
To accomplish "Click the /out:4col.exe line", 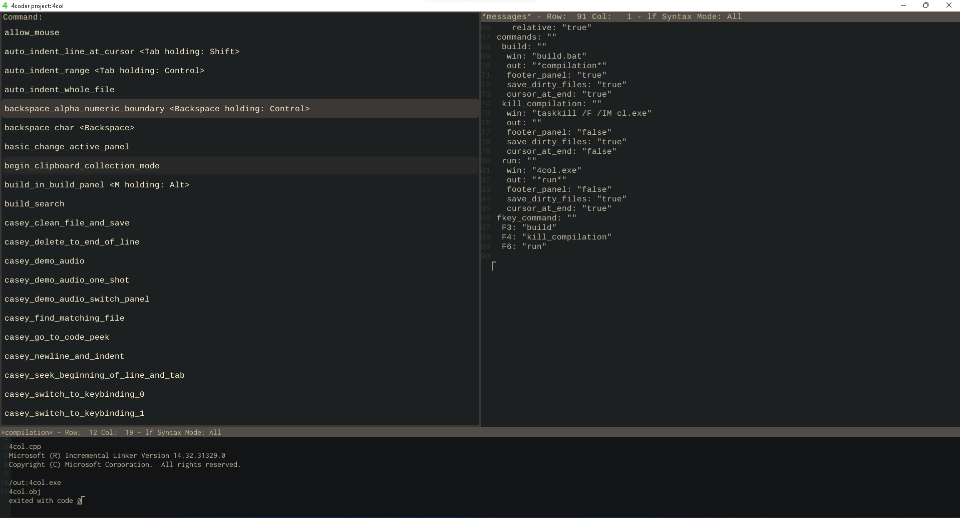I will click(x=35, y=482).
